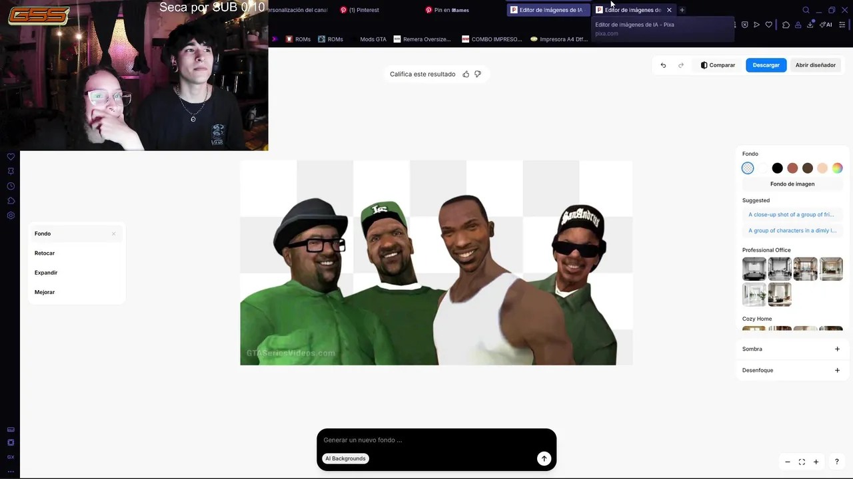This screenshot has width=853, height=479.
Task: Click the Abrir diseñador button
Action: point(816,65)
